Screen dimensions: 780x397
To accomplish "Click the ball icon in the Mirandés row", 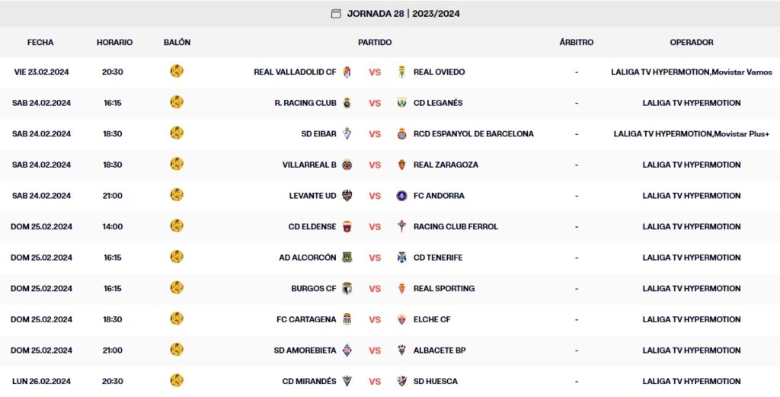I will pyautogui.click(x=177, y=381).
